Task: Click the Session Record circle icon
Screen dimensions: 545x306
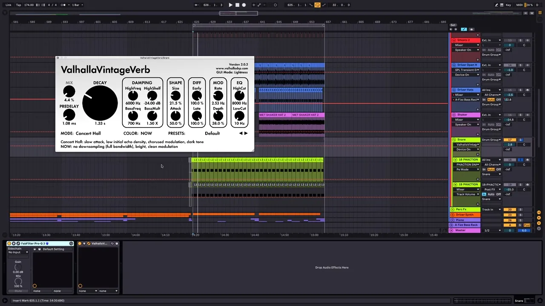Action: coord(275,5)
